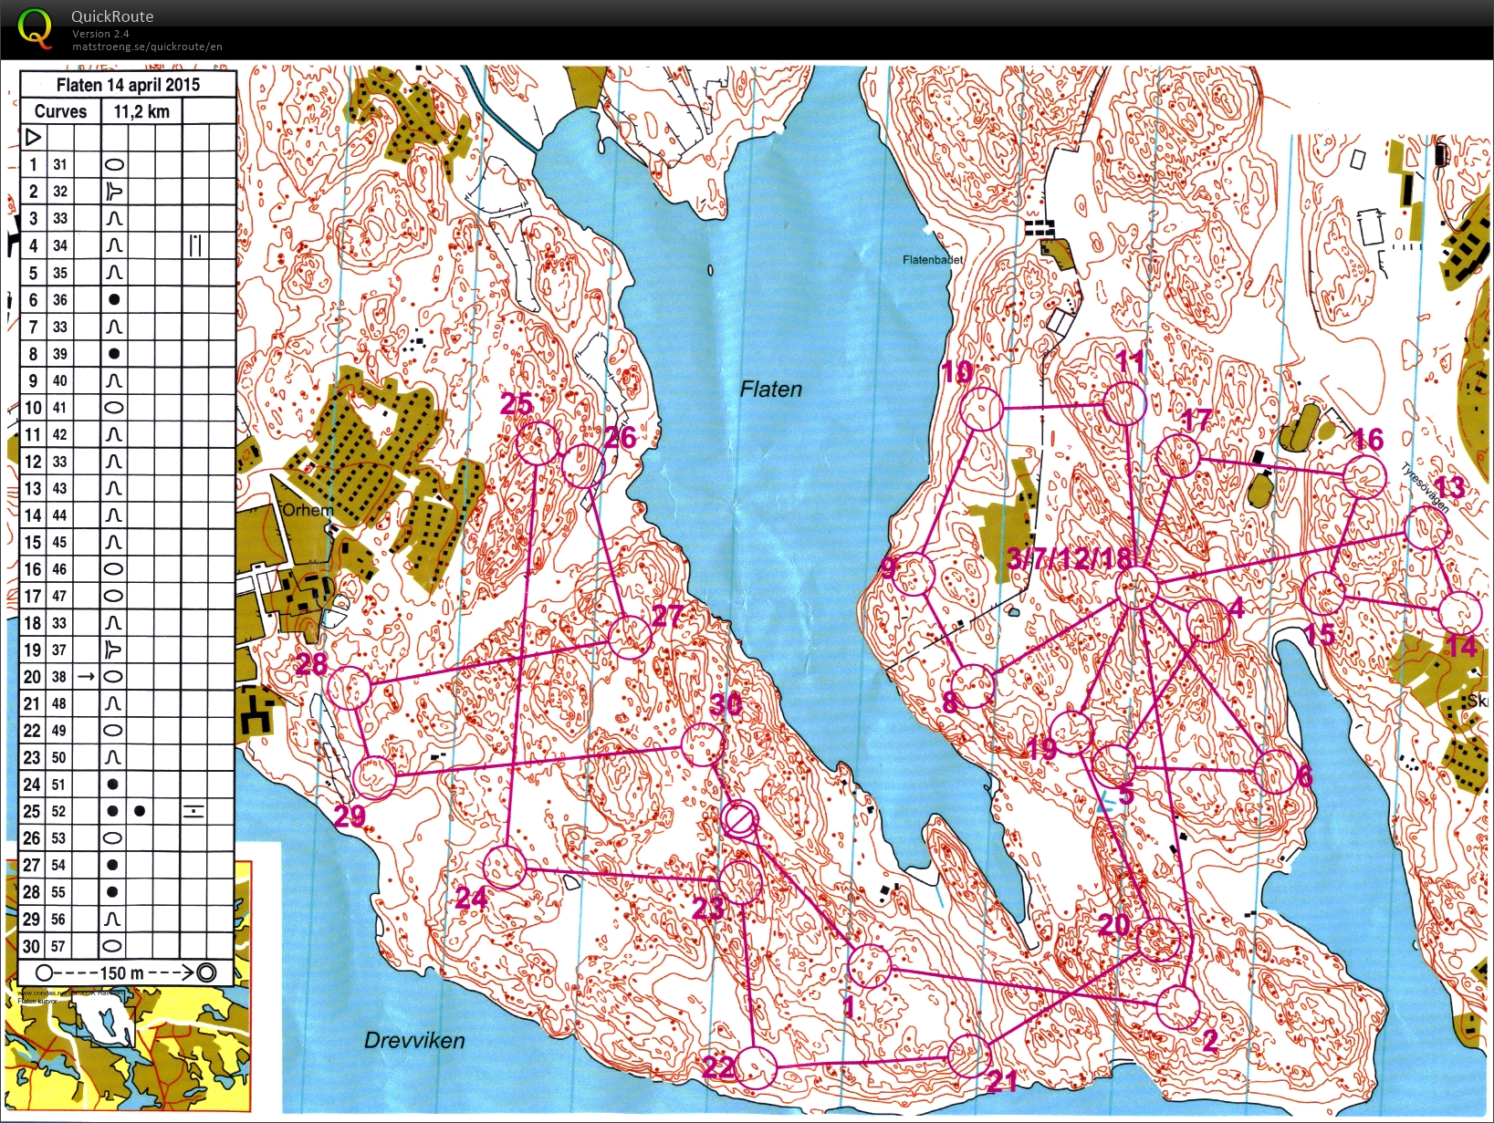The image size is (1494, 1123).
Task: Select the "Flaten 14 april 2015" header
Action: [128, 85]
